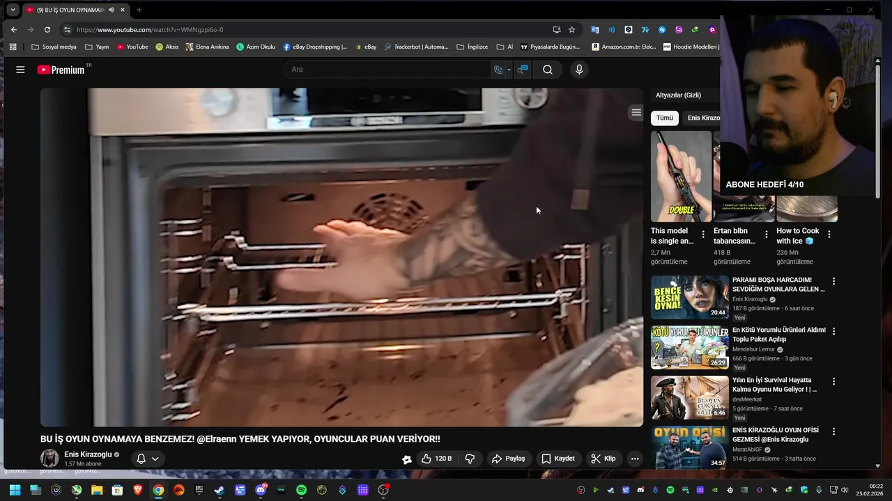Open the 'İngilizce' bookmark folder

click(472, 47)
